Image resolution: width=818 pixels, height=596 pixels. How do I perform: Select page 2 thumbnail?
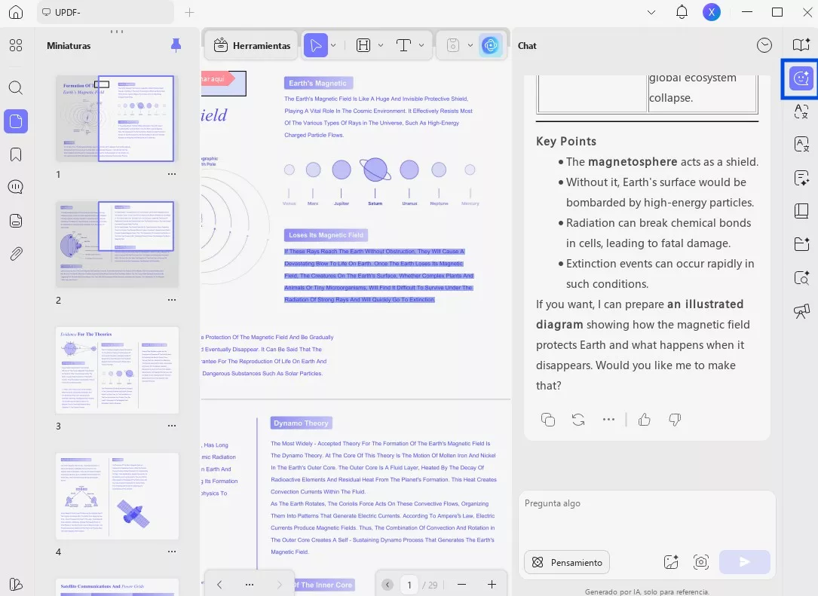(117, 244)
